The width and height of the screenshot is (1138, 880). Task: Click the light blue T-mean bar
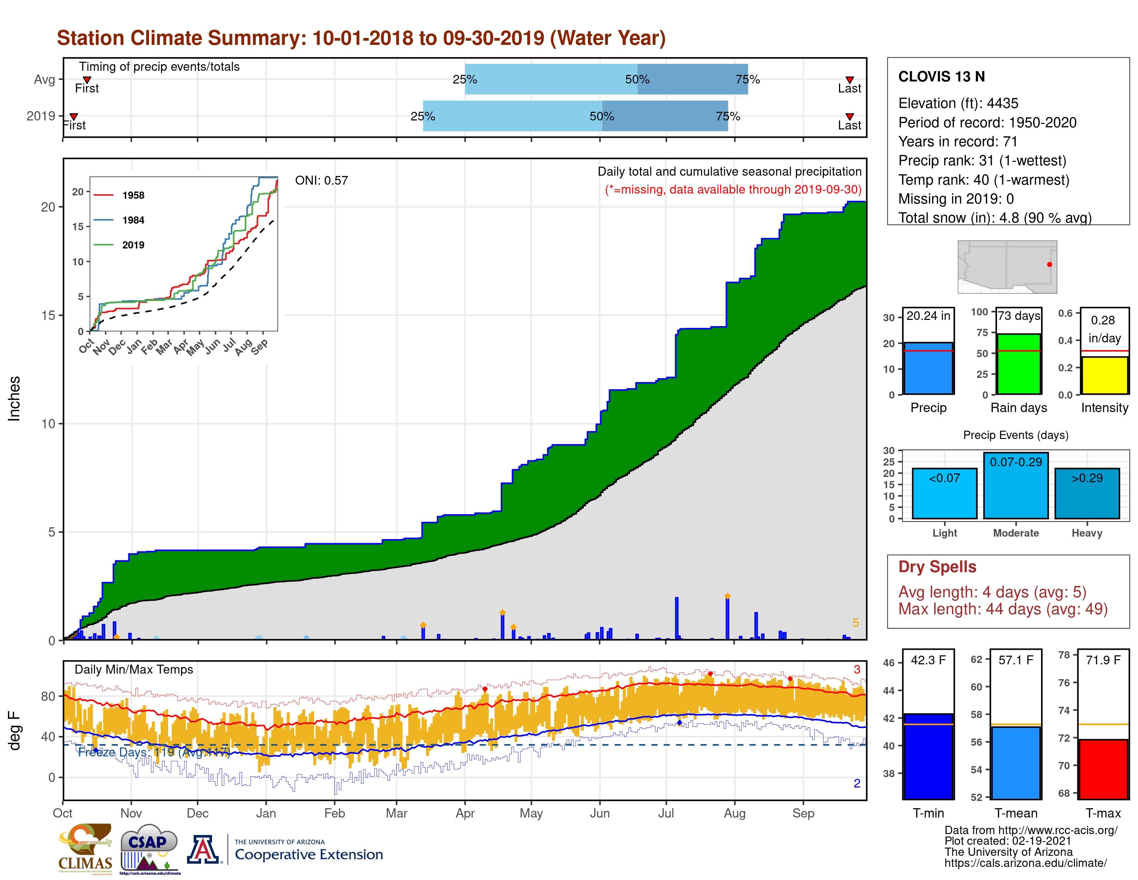tap(1016, 763)
